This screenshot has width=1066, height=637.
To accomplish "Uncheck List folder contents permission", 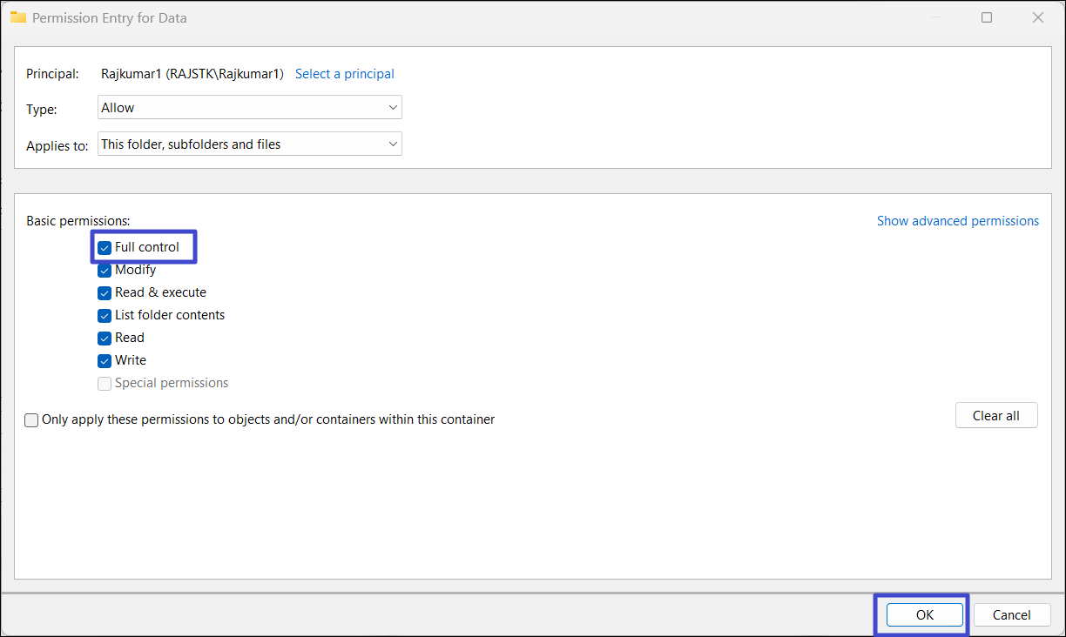I will tap(105, 316).
